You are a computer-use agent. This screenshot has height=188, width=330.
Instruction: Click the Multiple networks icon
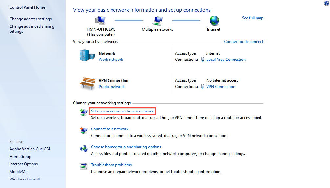[x=157, y=21]
